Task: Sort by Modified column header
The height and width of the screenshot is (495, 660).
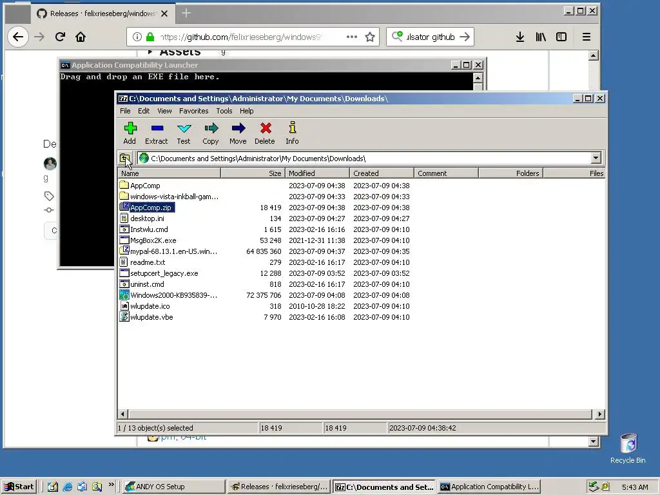Action: (317, 173)
